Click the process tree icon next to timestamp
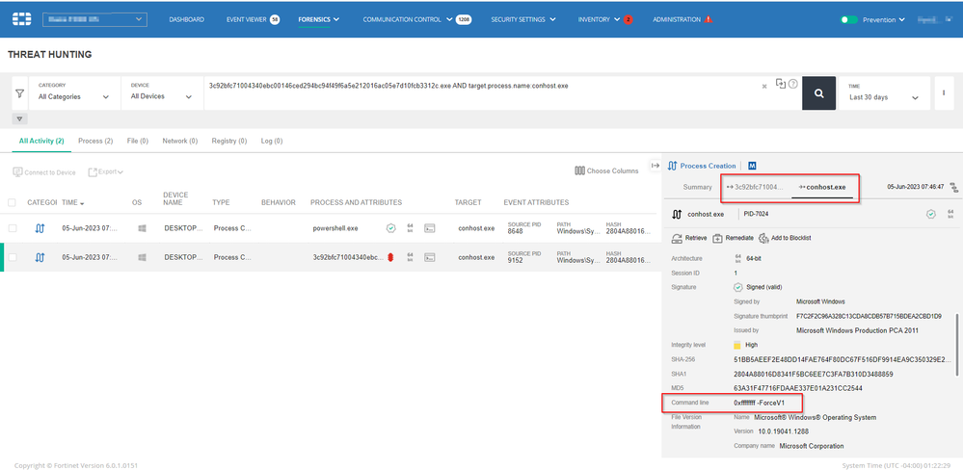 click(953, 187)
